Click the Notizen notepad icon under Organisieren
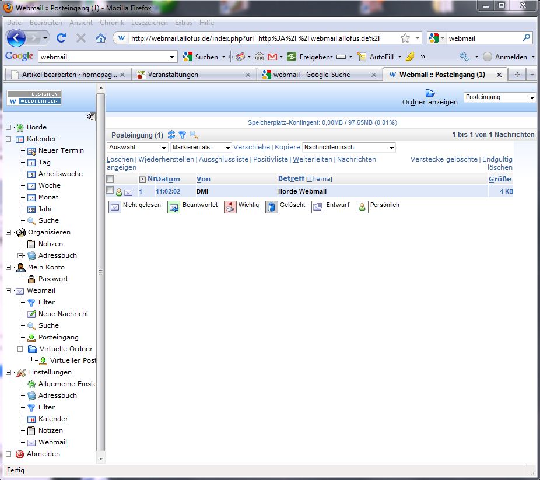The width and height of the screenshot is (540, 480). (x=31, y=244)
